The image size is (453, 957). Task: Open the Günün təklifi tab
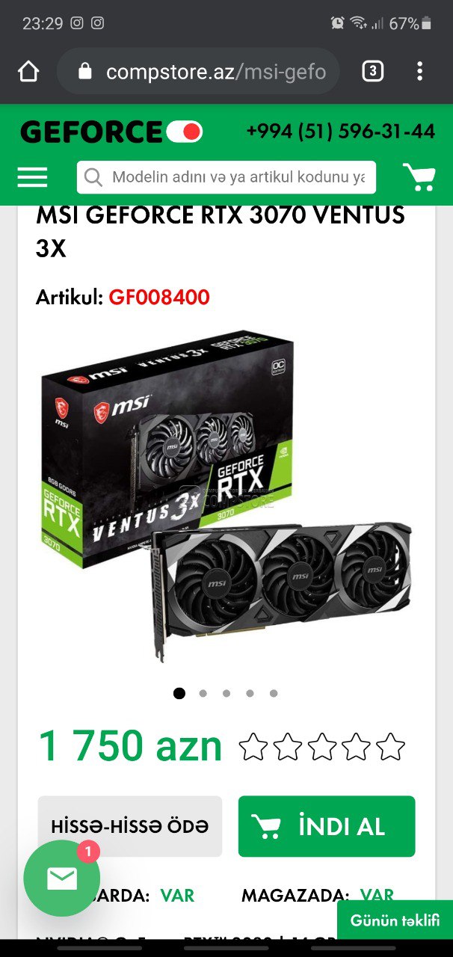coord(395,920)
